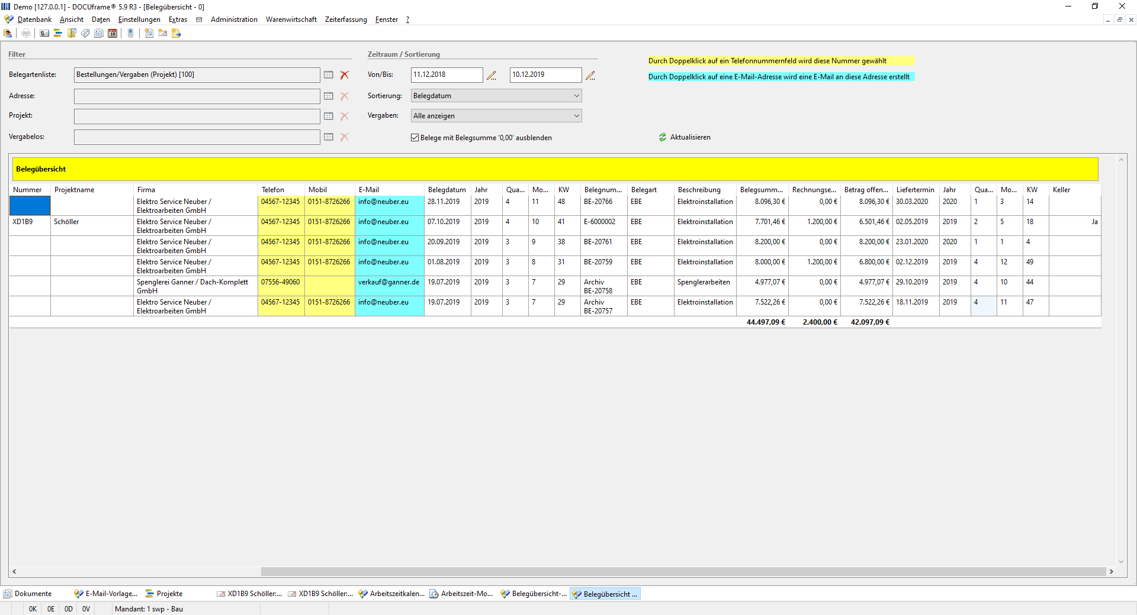Clear the Belegartenliste filter with red X
Image resolution: width=1137 pixels, height=615 pixels.
345,75
